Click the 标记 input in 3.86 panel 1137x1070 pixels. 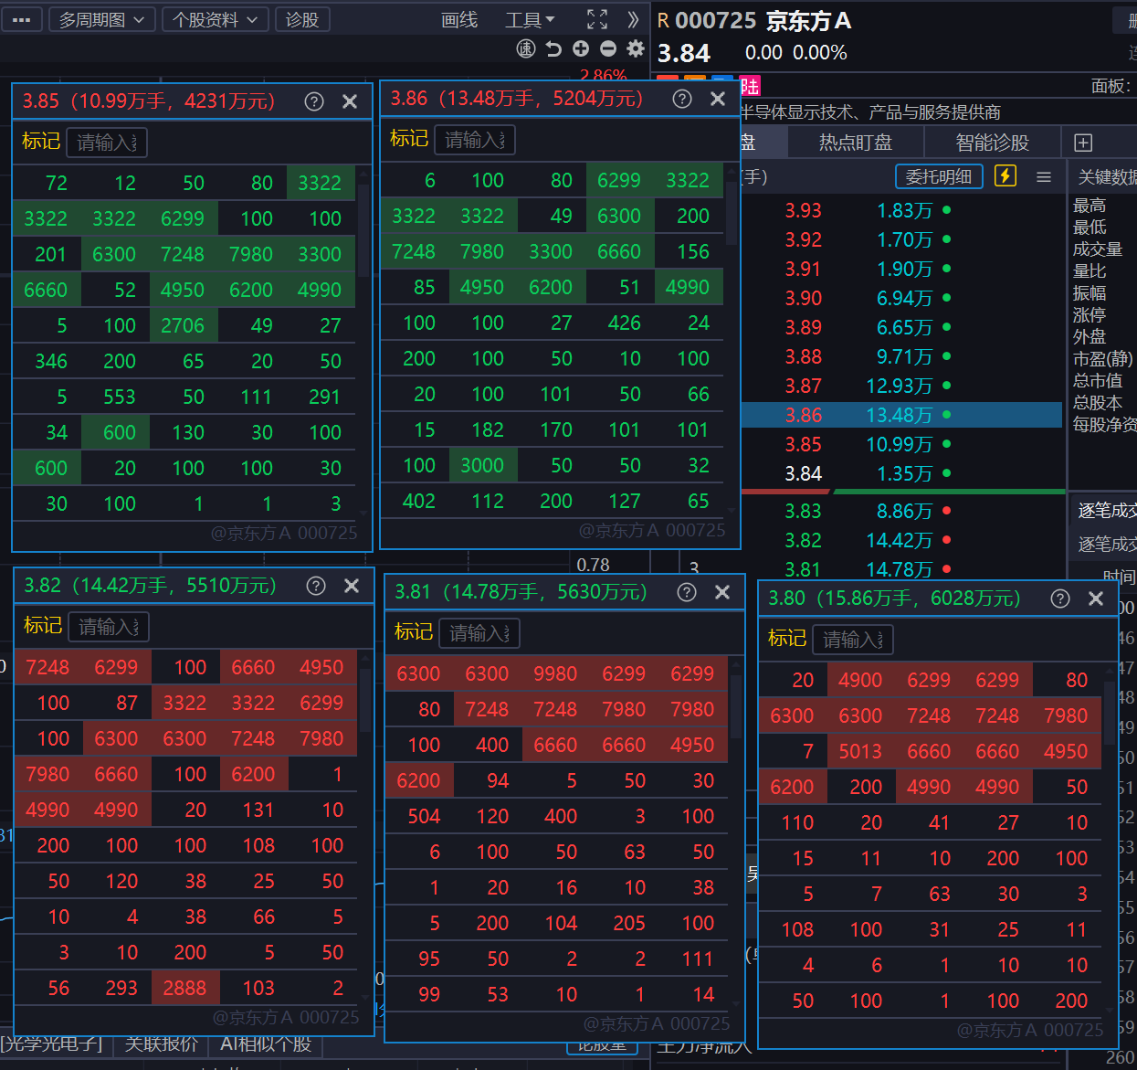[x=475, y=140]
